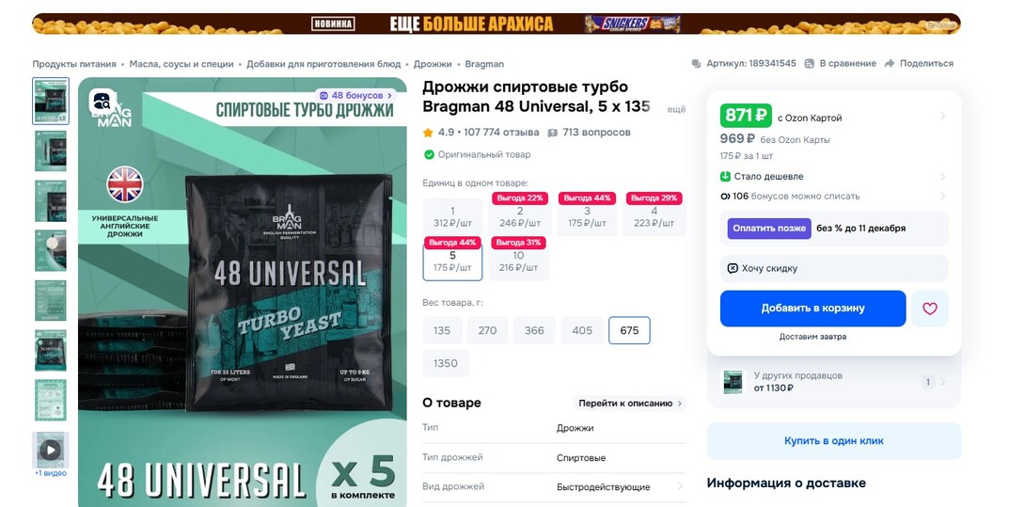
Task: Click the Хочу скидку discount icon
Action: point(733,268)
